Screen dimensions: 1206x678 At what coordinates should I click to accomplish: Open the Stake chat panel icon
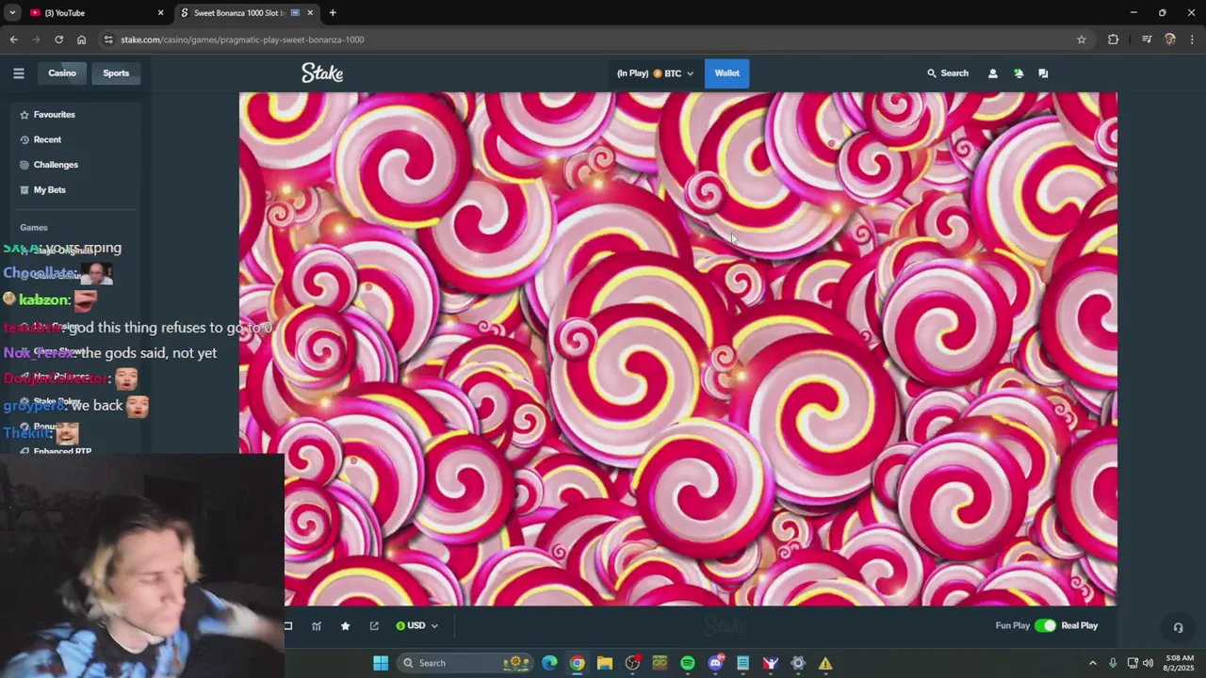click(x=1043, y=73)
